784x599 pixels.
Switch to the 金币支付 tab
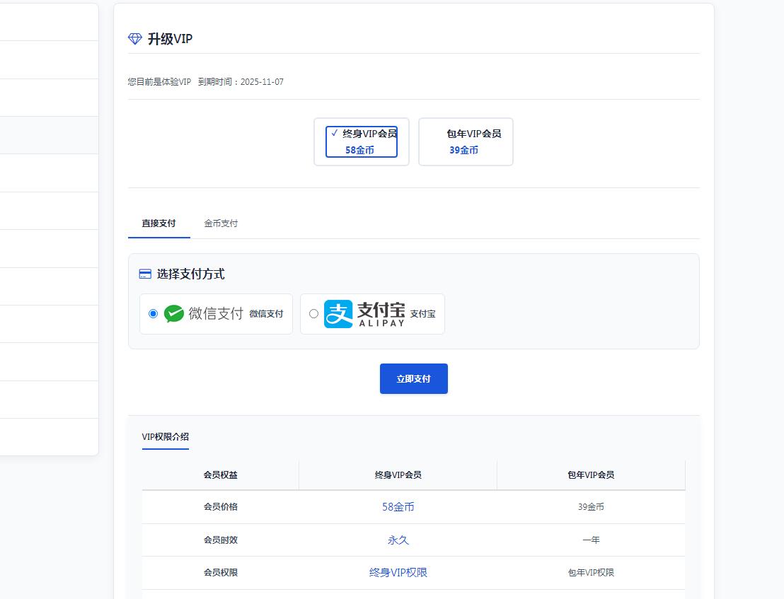pyautogui.click(x=221, y=223)
